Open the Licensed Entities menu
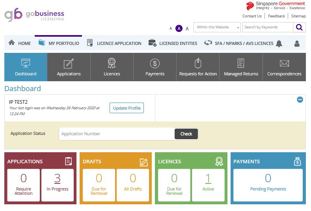Image resolution: width=311 pixels, height=211 pixels. pos(173,43)
